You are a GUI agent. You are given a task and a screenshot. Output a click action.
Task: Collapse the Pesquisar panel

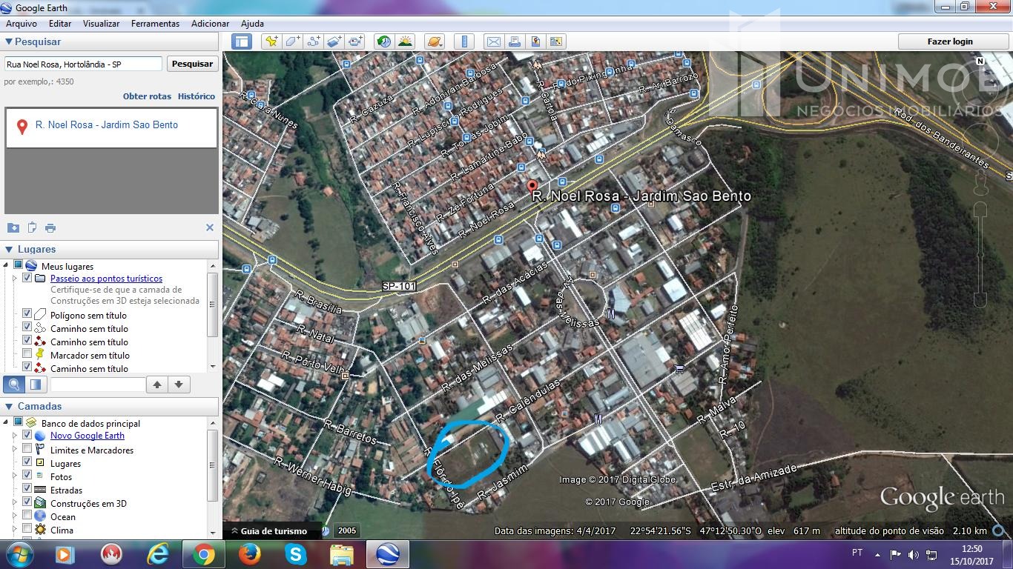[x=9, y=42]
